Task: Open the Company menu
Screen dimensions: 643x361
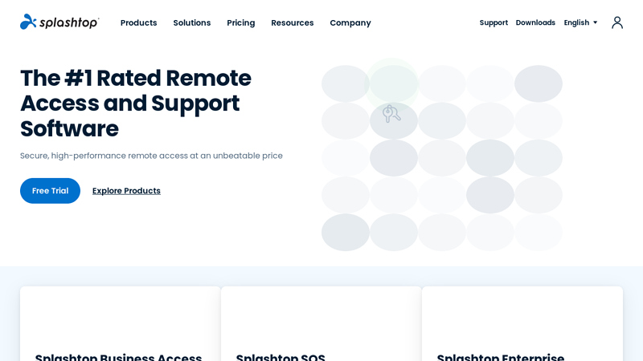Action: click(350, 23)
